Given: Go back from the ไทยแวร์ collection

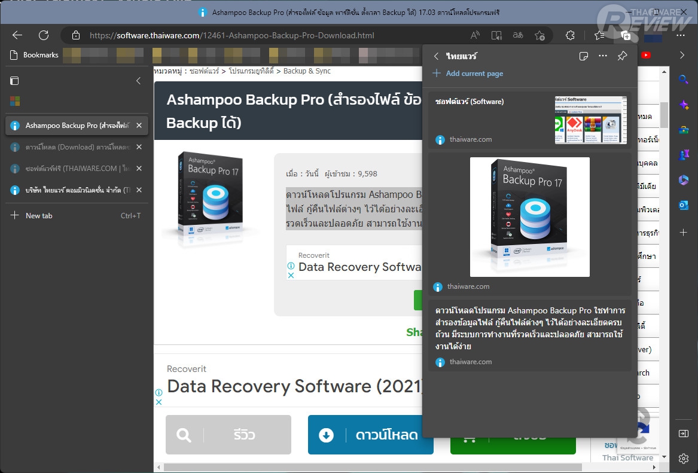Looking at the screenshot, I should 436,56.
